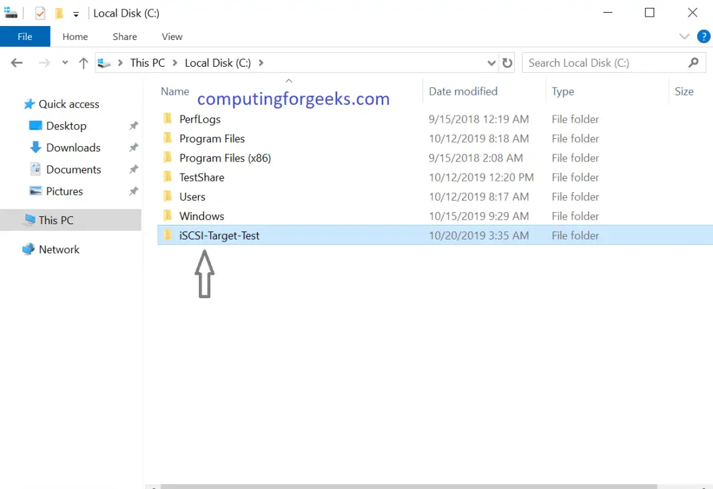This screenshot has height=489, width=713.
Task: Click This PC in the address breadcrumb
Action: (x=147, y=63)
